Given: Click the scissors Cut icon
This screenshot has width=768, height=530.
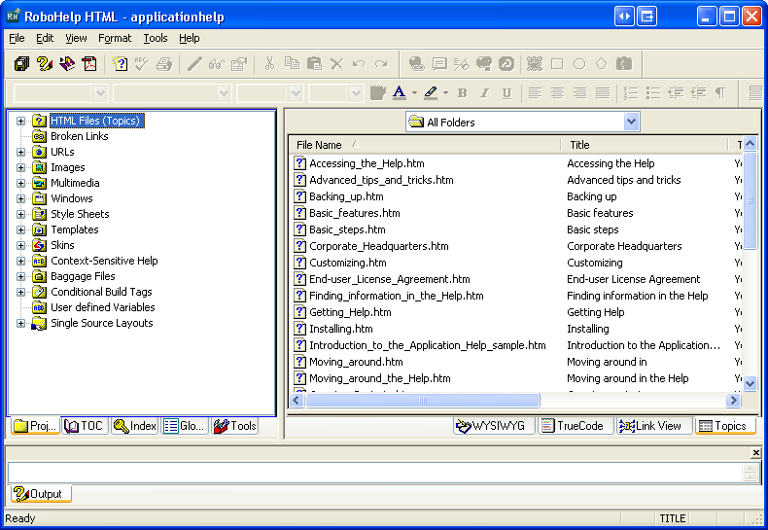Looking at the screenshot, I should (x=269, y=63).
